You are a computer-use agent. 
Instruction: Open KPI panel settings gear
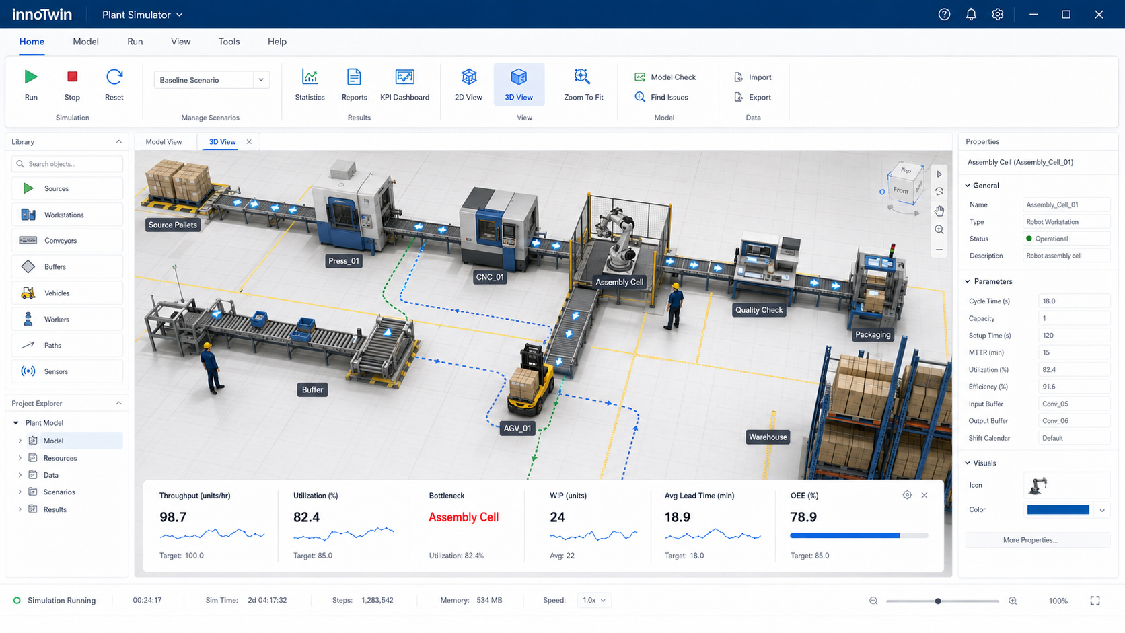(907, 495)
